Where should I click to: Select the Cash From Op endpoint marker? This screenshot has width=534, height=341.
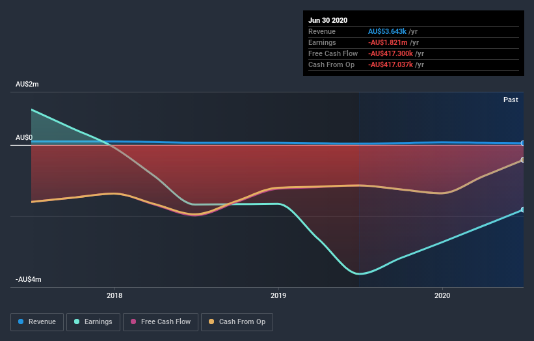click(x=523, y=160)
